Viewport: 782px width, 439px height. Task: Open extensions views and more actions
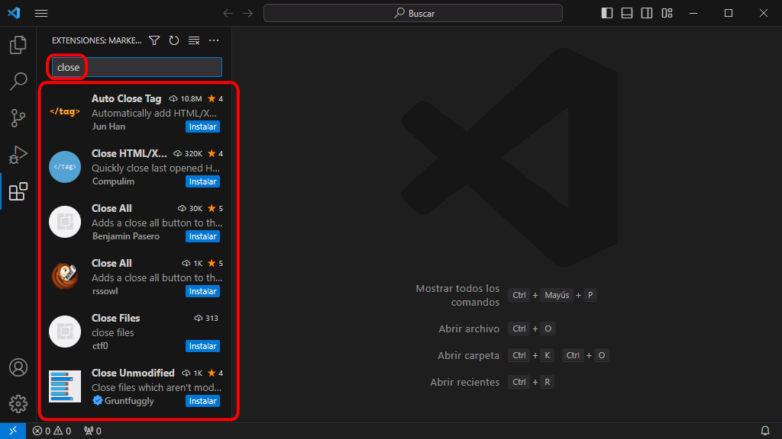pos(214,40)
